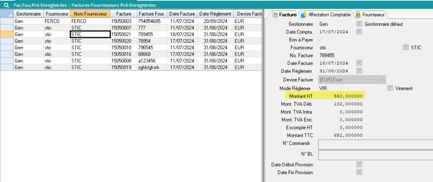
Task: Click the magnifier search icon in title bar
Action: pyautogui.click(x=6, y=5)
